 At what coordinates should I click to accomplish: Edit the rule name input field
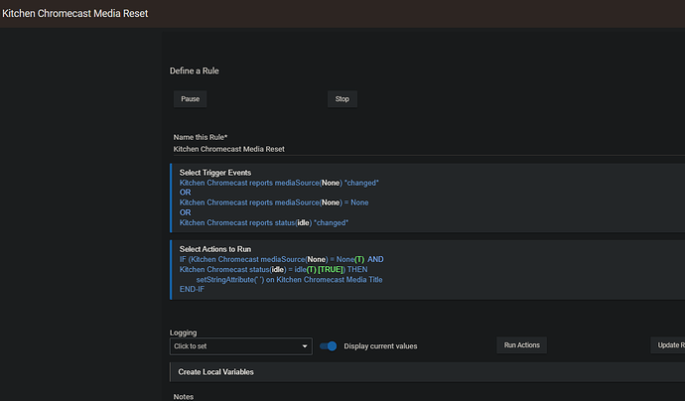[x=429, y=149]
